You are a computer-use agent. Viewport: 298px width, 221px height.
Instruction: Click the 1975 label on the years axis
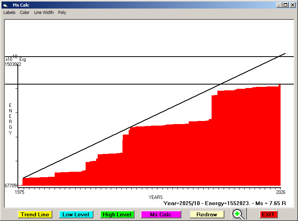(20, 192)
